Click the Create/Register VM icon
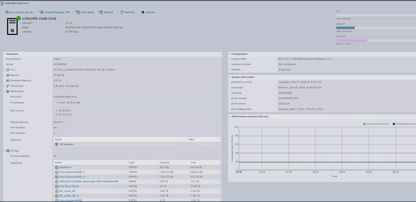The image size is (416, 202). [41, 12]
